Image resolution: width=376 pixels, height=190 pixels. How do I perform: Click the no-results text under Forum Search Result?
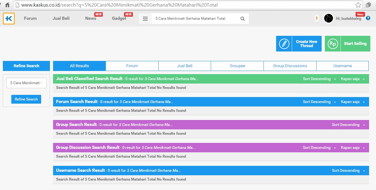121,111
